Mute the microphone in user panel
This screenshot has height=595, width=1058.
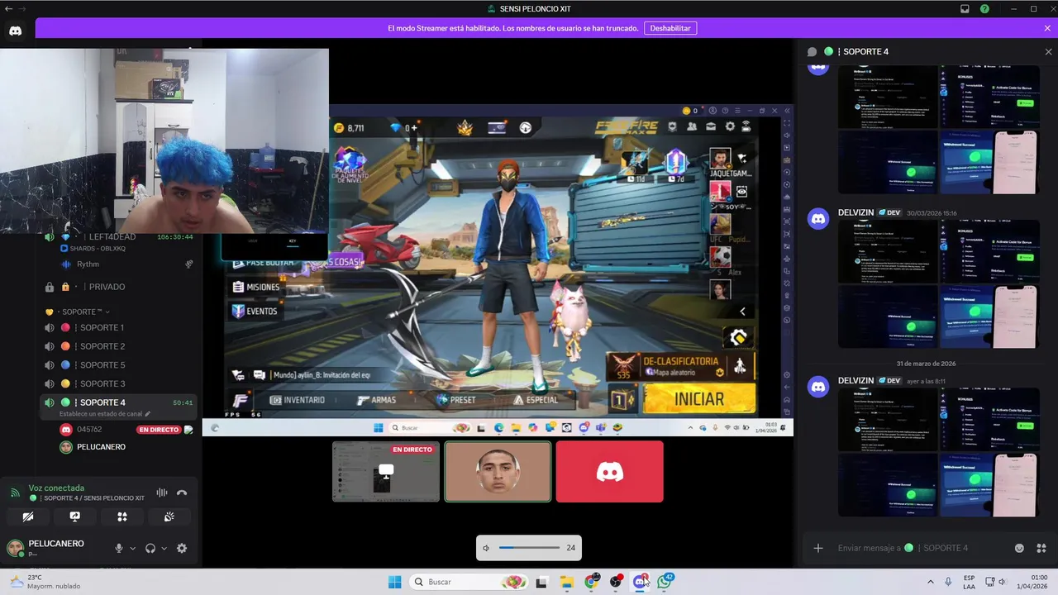tap(119, 548)
